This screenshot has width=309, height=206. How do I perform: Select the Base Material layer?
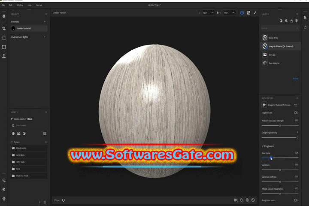coord(281,63)
